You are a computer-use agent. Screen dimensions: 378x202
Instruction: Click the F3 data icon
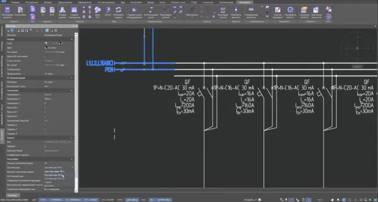(43, 11)
